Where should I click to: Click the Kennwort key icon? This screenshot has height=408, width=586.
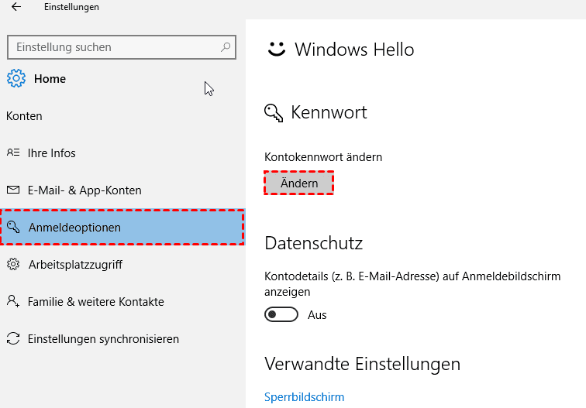click(274, 113)
